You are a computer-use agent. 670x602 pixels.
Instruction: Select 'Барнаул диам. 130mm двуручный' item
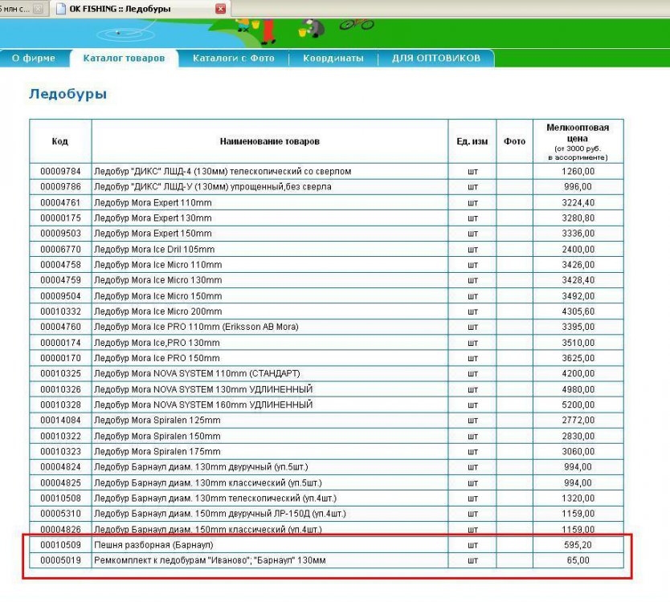click(x=201, y=466)
